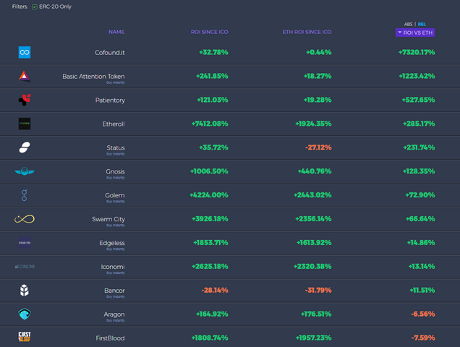Click the Basic Attention Token triangle logo
This screenshot has height=347, width=460.
coord(25,76)
